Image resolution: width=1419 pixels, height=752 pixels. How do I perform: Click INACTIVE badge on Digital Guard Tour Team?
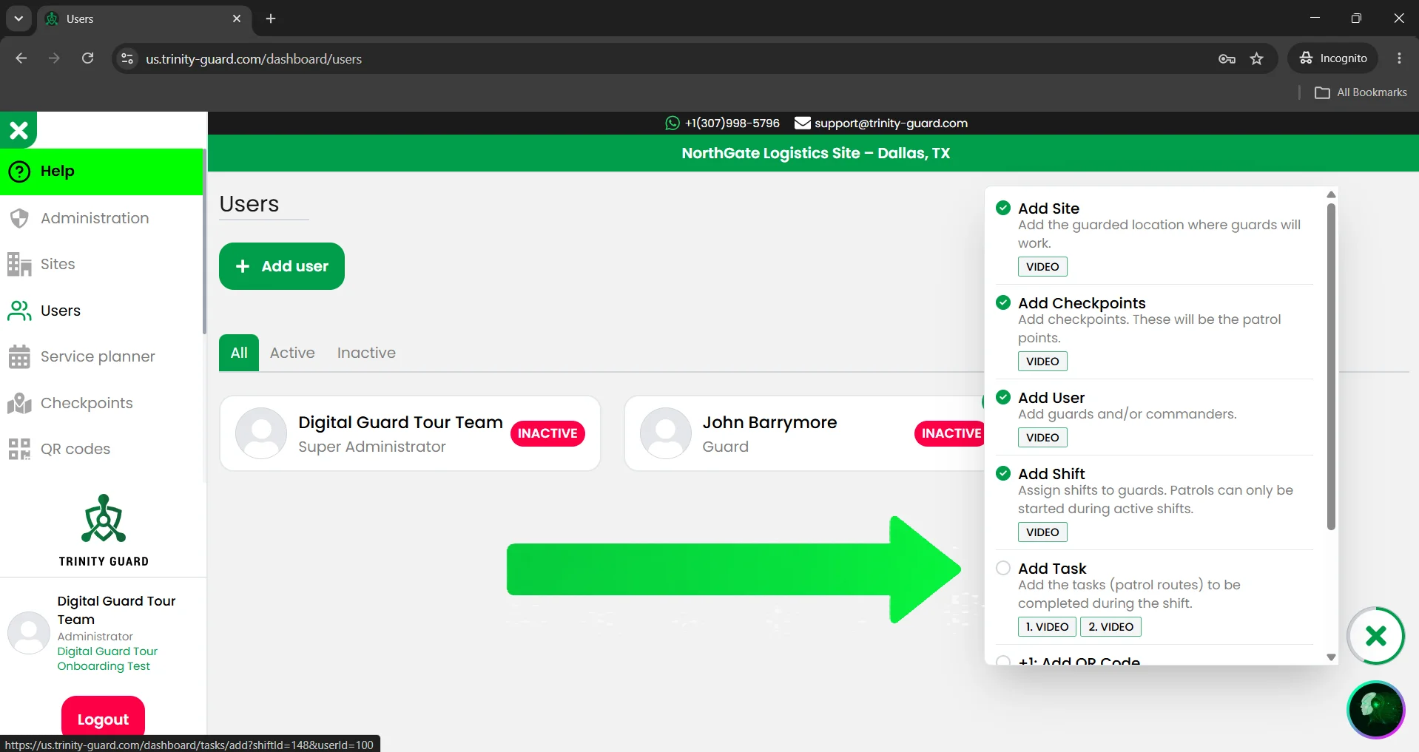pyautogui.click(x=547, y=433)
